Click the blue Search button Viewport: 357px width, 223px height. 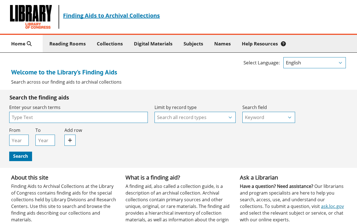click(x=21, y=156)
